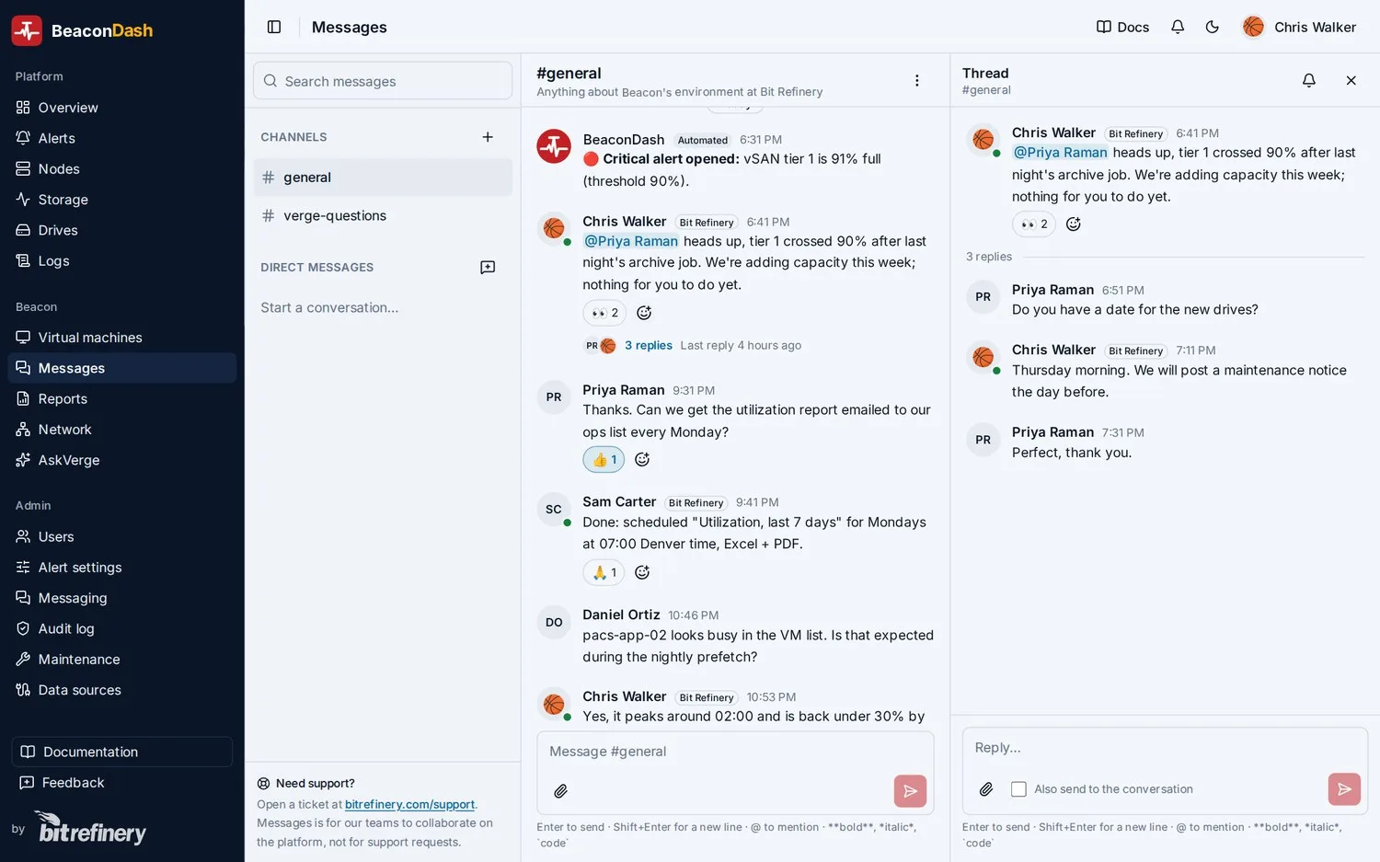Toggle eyes reaction in Thread panel
Screen dimensions: 1380x862
(x=1034, y=224)
